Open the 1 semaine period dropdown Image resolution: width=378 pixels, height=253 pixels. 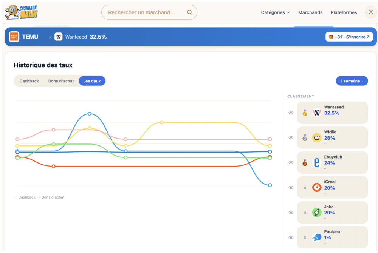pos(352,81)
